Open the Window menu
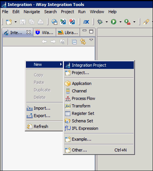The height and width of the screenshot is (171, 153). pyautogui.click(x=97, y=12)
